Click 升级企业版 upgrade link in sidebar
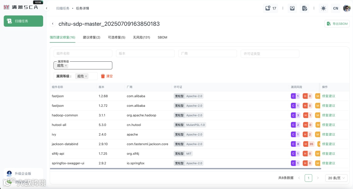353x189 pixels. [23, 173]
